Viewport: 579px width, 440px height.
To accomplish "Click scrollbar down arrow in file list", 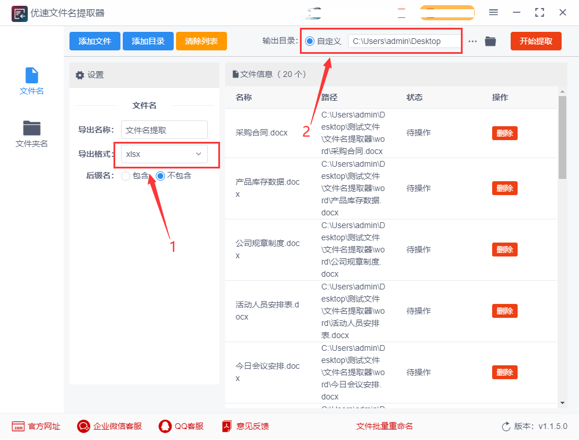I will pos(562,403).
